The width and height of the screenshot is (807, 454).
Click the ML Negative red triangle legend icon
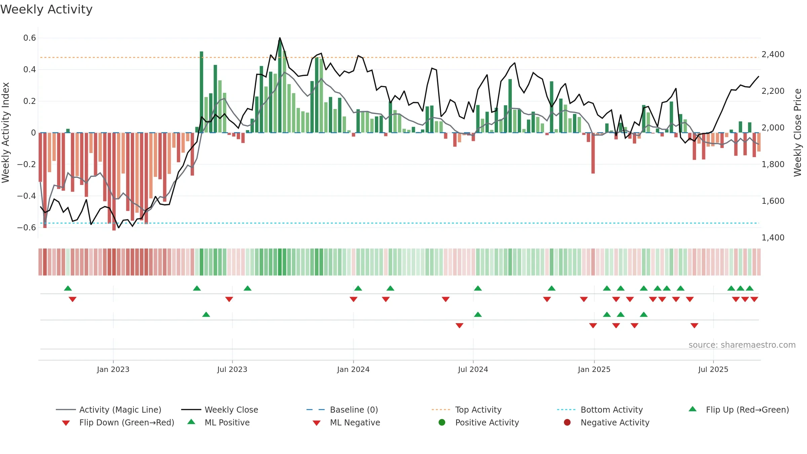[316, 423]
